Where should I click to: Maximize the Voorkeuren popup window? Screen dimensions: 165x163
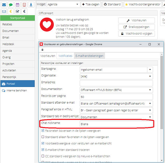coord(150,44)
